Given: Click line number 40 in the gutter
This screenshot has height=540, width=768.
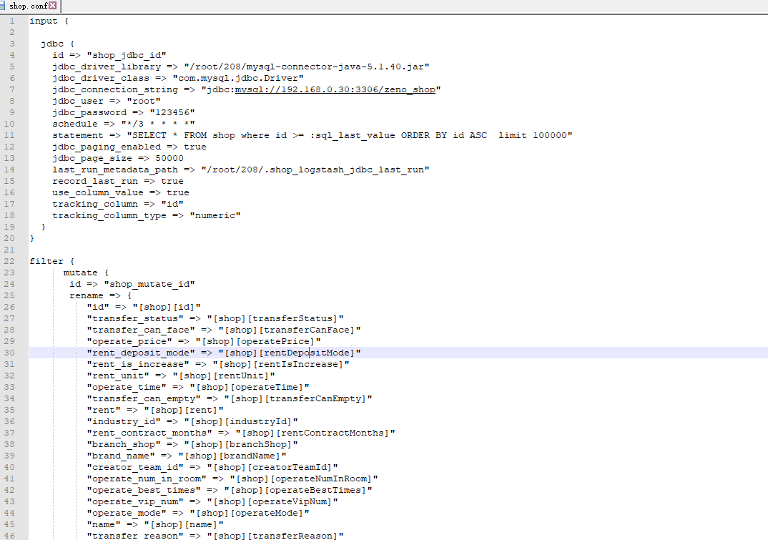Looking at the screenshot, I should pyautogui.click(x=9, y=468).
